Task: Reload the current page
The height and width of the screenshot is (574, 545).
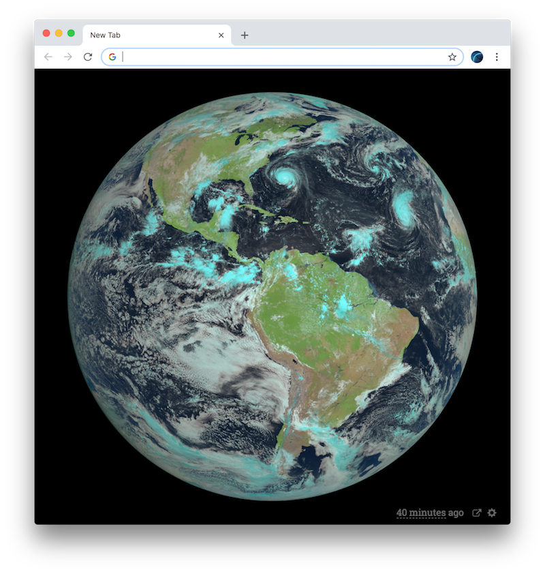Action: click(x=88, y=57)
